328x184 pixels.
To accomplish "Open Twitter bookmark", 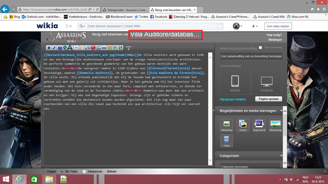I will click(x=141, y=17).
